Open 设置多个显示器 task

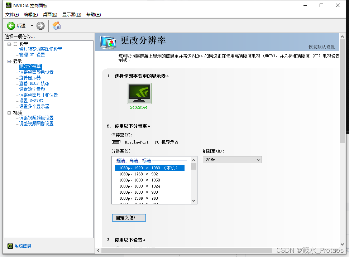[x=34, y=107]
